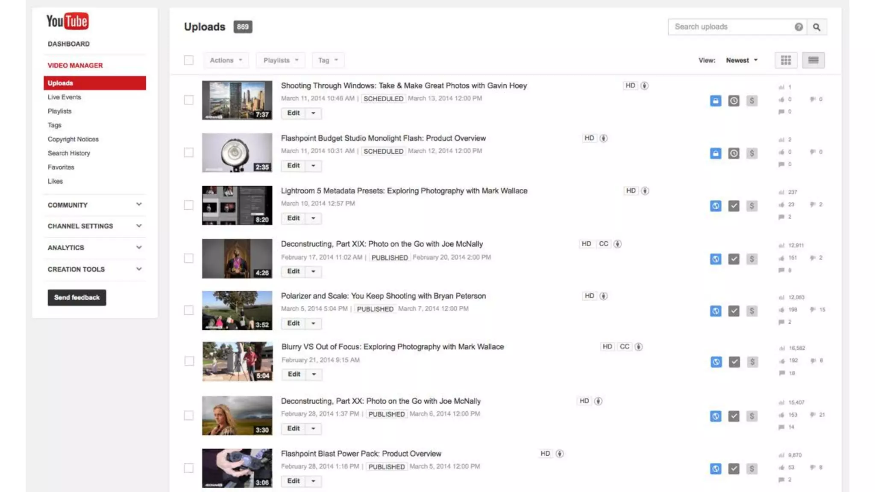This screenshot has width=875, height=492.
Task: Click private lock icon for Shooting Through Windows
Action: tap(715, 101)
